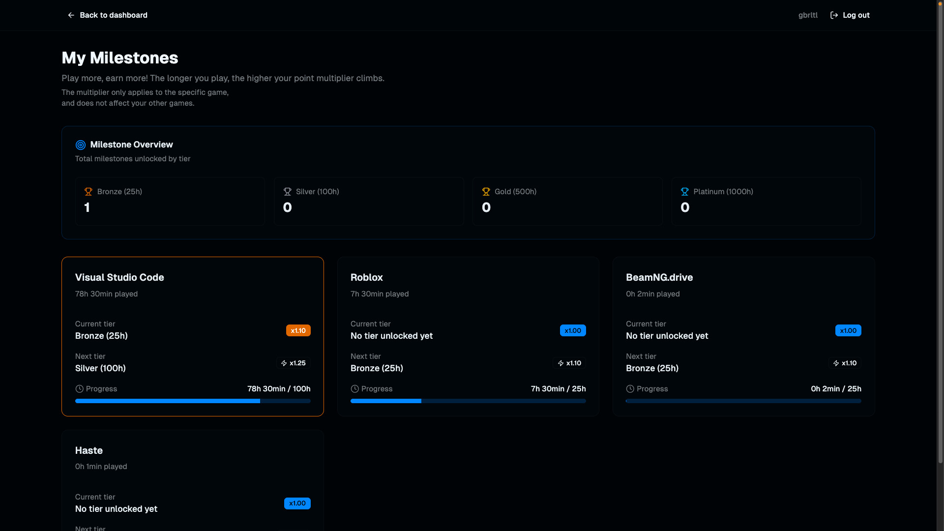
Task: Click the clock icon beside Visual Studio Code Progress
Action: click(x=79, y=388)
